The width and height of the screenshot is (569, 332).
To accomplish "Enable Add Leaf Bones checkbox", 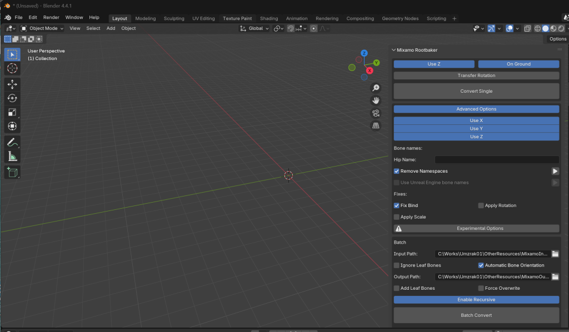I will tap(396, 288).
